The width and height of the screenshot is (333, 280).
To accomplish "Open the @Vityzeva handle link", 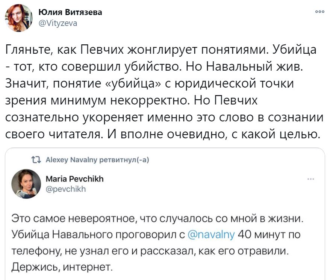I will [x=58, y=23].
